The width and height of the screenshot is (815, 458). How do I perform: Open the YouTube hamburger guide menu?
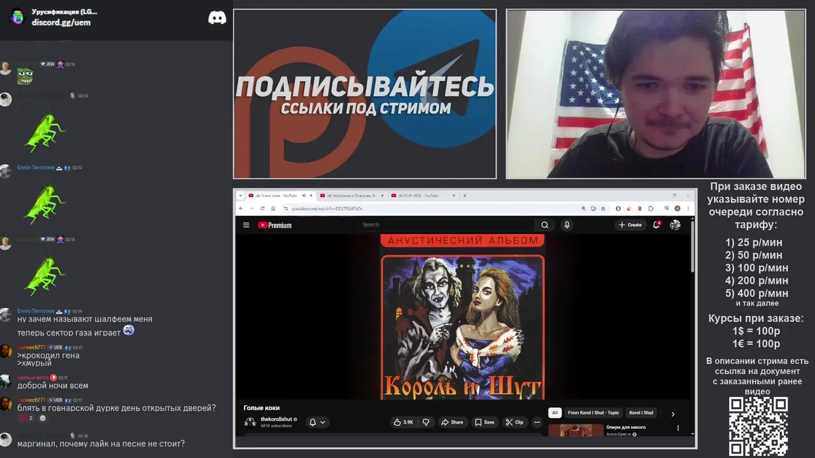click(x=246, y=225)
